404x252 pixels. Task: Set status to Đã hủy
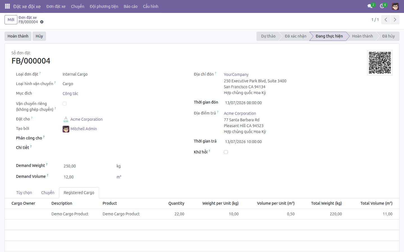[x=388, y=36]
